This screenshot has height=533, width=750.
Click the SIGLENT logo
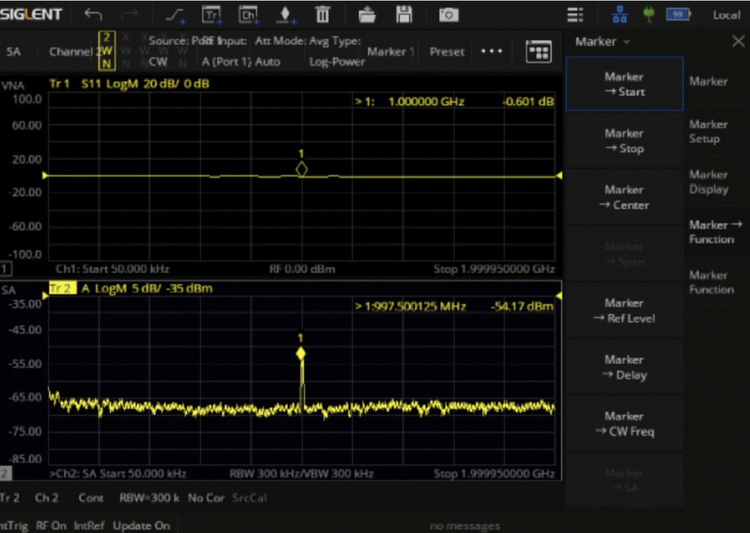click(31, 14)
